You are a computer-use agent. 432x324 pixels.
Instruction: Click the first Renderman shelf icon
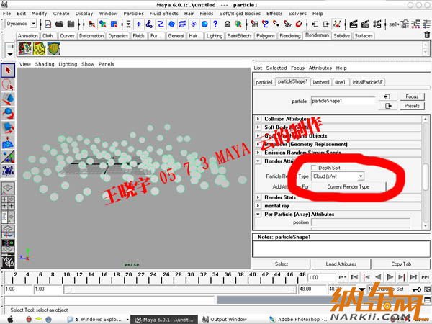point(24,48)
